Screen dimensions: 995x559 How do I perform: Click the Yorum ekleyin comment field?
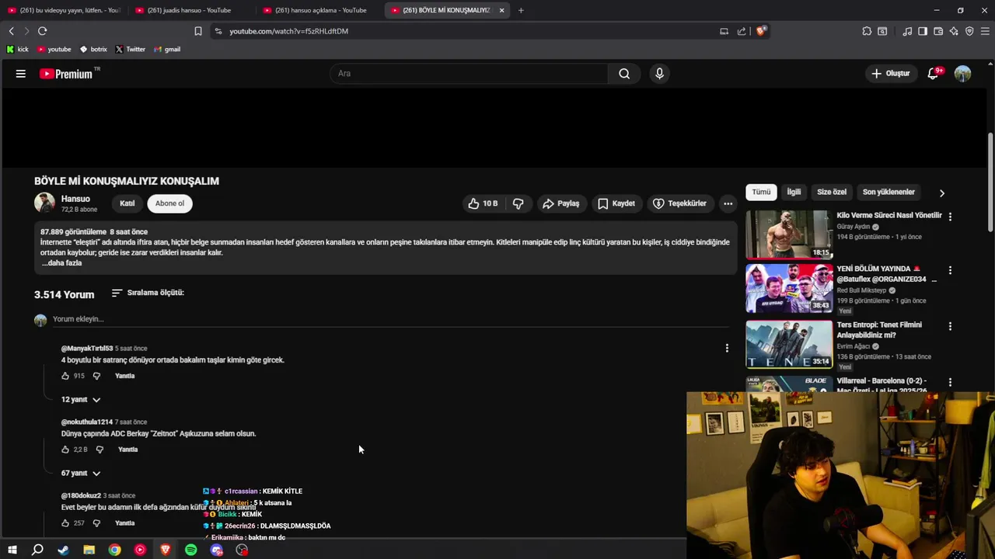coord(392,319)
